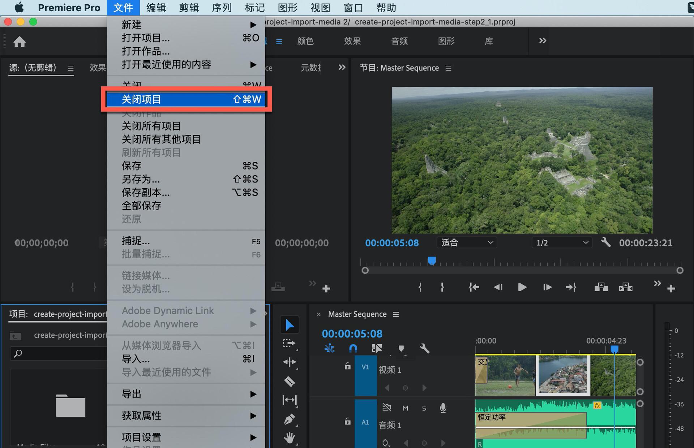
Task: Choose 另存为... menu item
Action: [186, 179]
